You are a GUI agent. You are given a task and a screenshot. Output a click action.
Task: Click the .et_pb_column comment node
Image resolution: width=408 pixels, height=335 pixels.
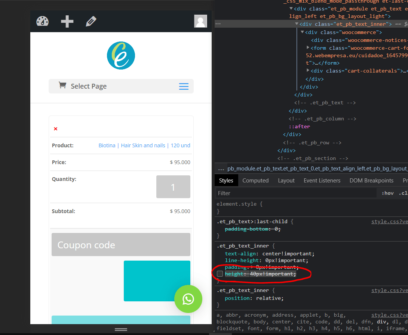(x=322, y=119)
